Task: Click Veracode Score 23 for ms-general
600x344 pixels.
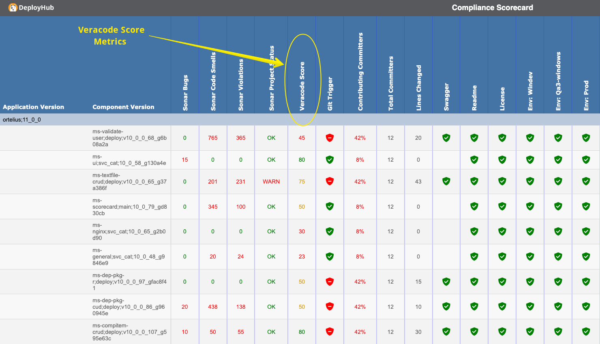Action: pyautogui.click(x=302, y=256)
